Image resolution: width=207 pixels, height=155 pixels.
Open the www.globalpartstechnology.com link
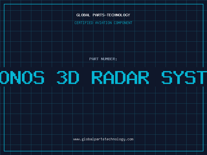coord(103,139)
